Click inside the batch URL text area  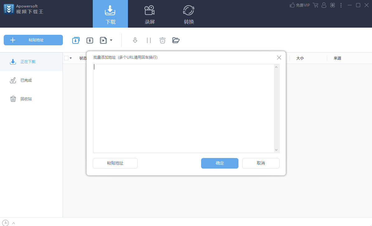[184, 108]
